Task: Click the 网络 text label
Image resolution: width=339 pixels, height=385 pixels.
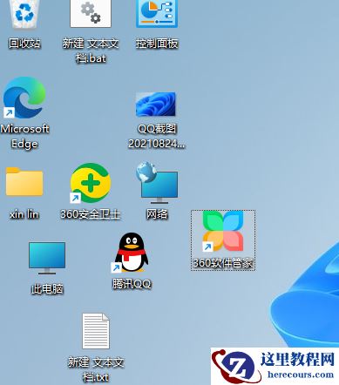Action: [157, 214]
